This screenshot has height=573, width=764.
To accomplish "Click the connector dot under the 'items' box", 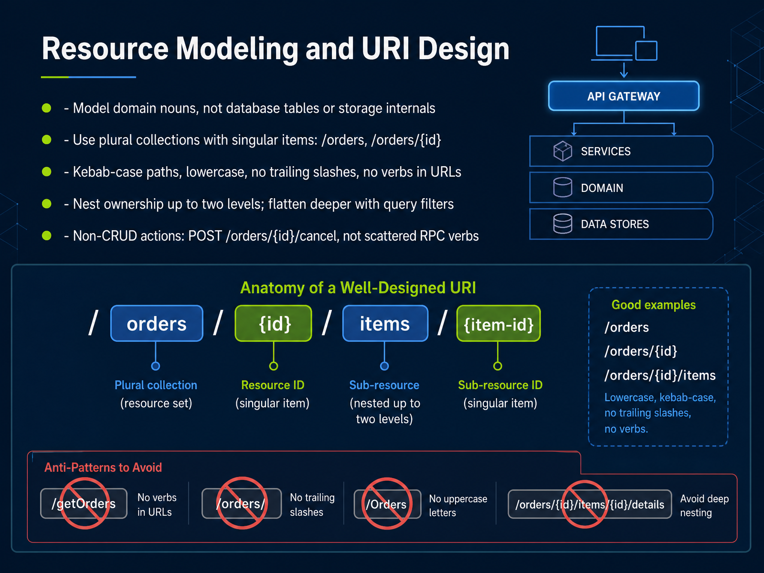I will 384,366.
